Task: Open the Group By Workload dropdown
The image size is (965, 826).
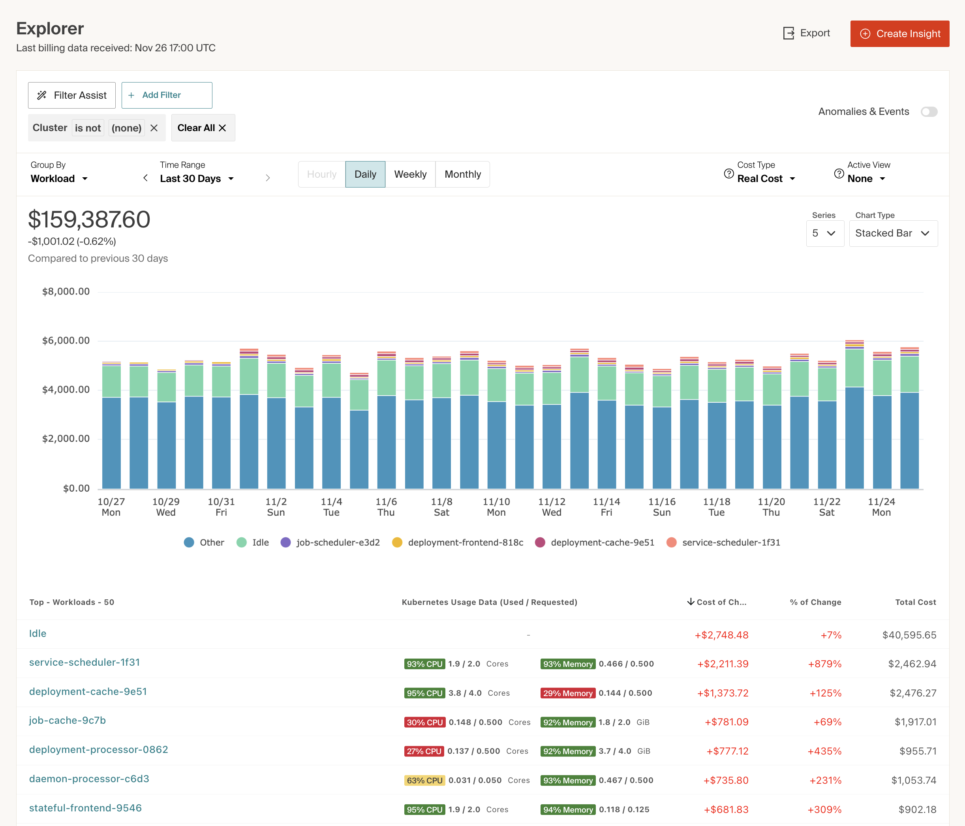Action: click(59, 178)
